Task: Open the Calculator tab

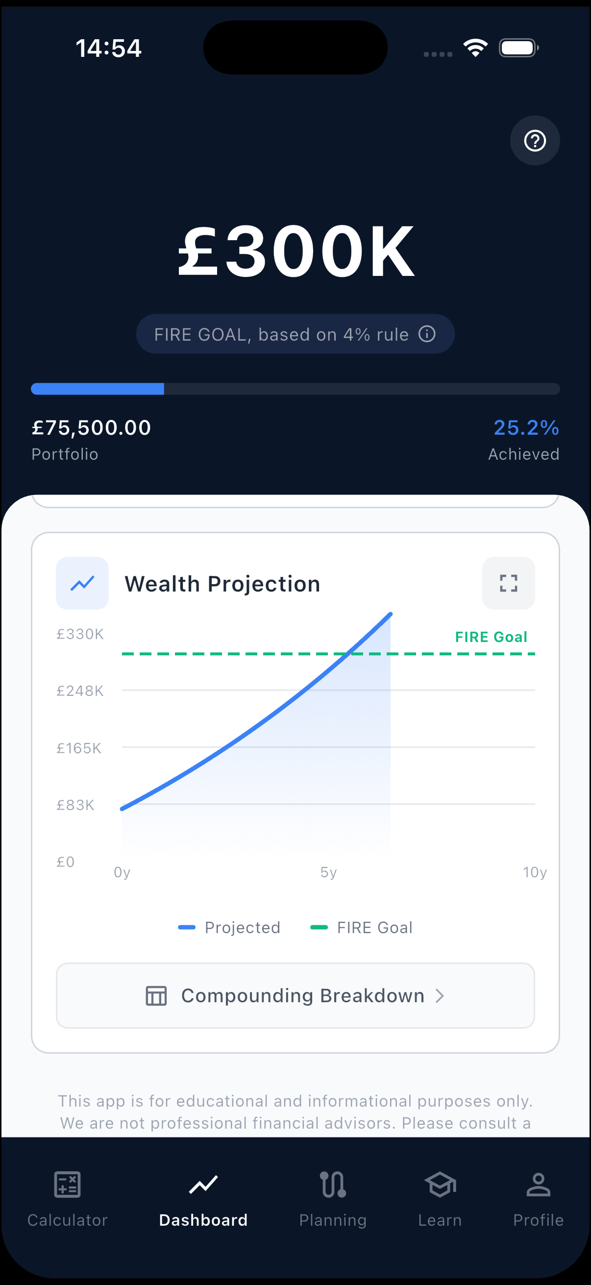Action: point(67,1198)
